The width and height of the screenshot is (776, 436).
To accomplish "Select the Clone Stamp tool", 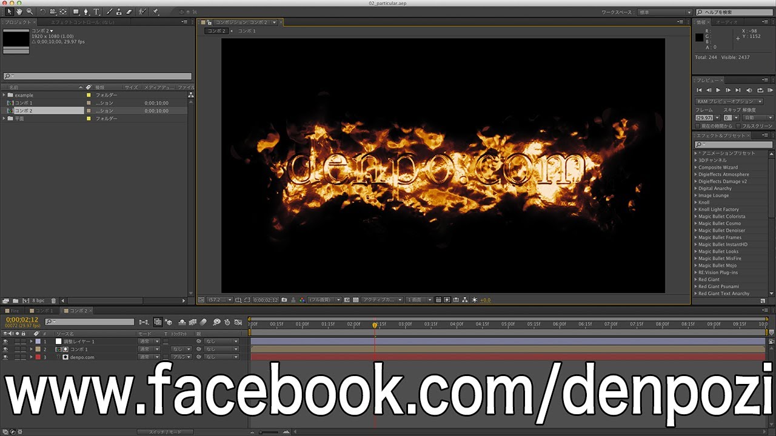I will point(119,12).
